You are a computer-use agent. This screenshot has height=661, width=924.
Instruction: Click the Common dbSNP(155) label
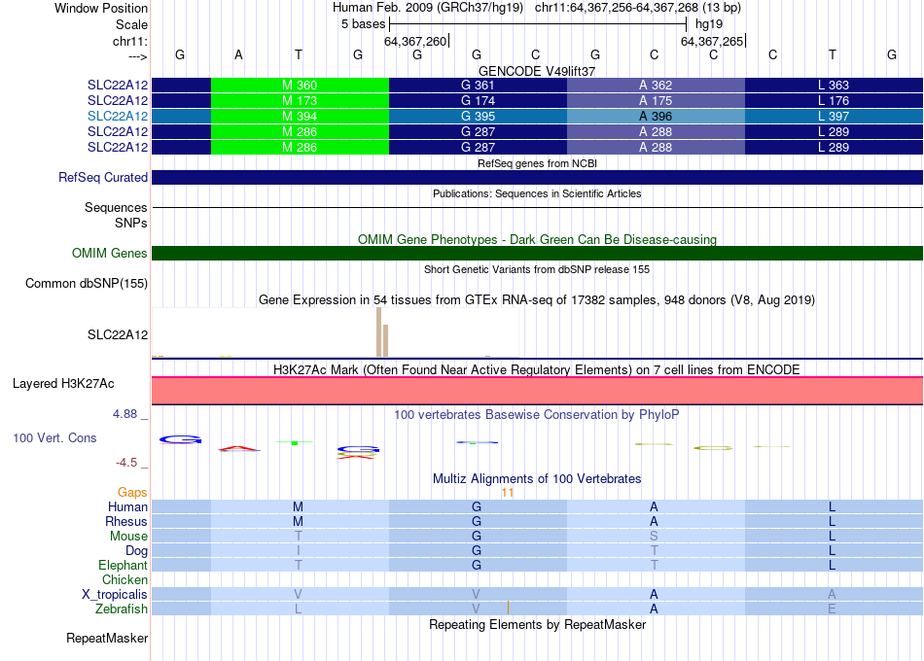click(87, 284)
